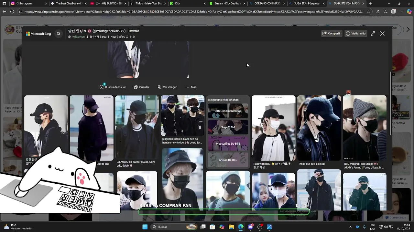Click the Visitar sitio button
The width and height of the screenshot is (414, 232).
click(x=356, y=34)
